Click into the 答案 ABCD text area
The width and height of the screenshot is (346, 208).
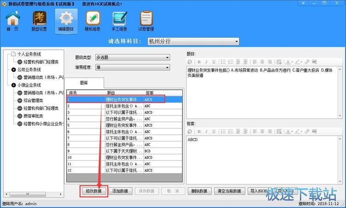pyautogui.click(x=262, y=160)
